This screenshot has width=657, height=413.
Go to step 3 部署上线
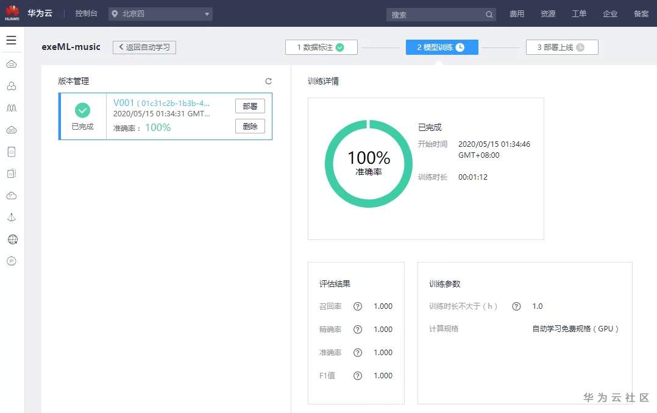(x=562, y=48)
